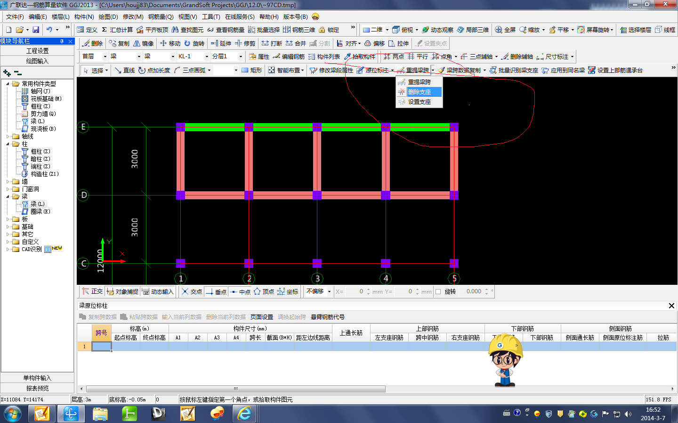This screenshot has width=678, height=423.
Task: Select the 延伸 extend tool
Action: pos(221,43)
